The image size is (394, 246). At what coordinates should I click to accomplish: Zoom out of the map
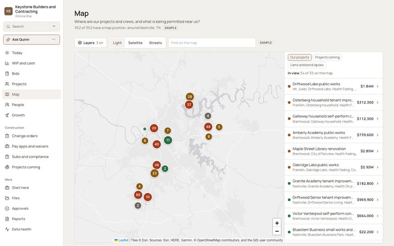pyautogui.click(x=277, y=231)
